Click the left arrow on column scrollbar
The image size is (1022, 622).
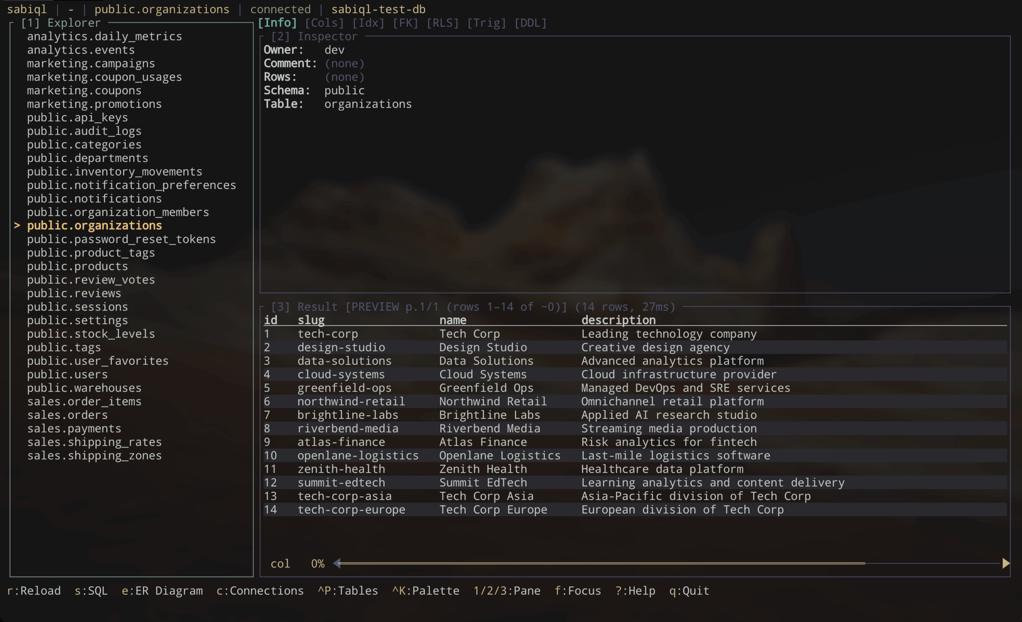[337, 563]
